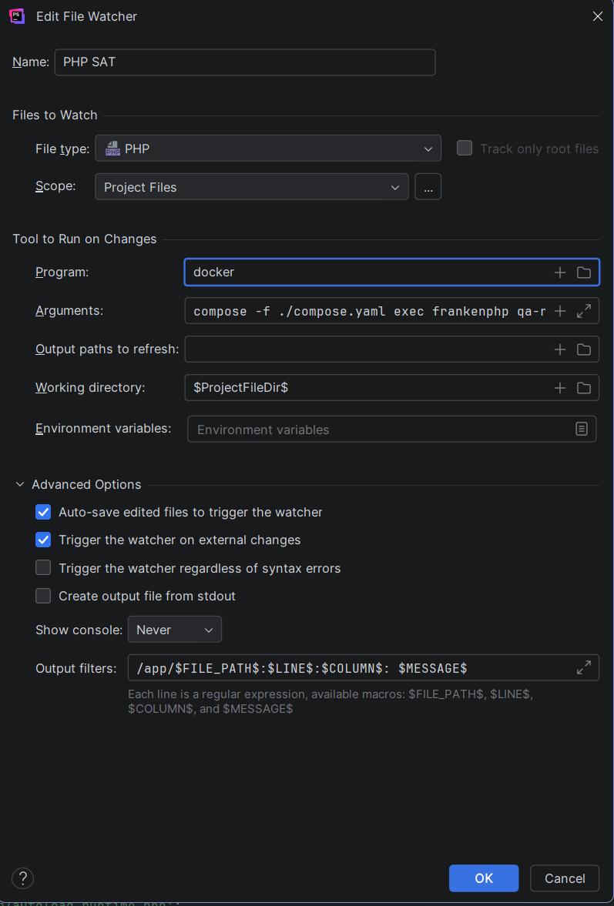614x906 pixels.
Task: Open help via question mark button
Action: point(22,878)
